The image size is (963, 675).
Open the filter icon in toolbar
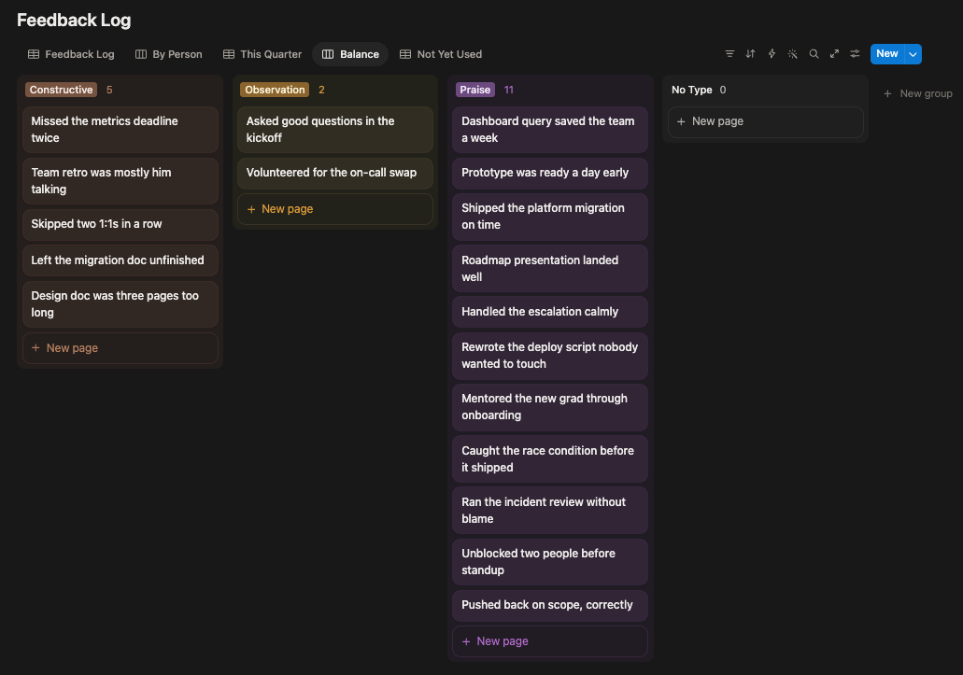pos(729,54)
